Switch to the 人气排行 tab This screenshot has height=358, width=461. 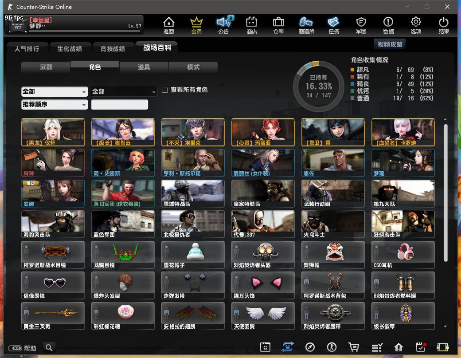coord(27,48)
